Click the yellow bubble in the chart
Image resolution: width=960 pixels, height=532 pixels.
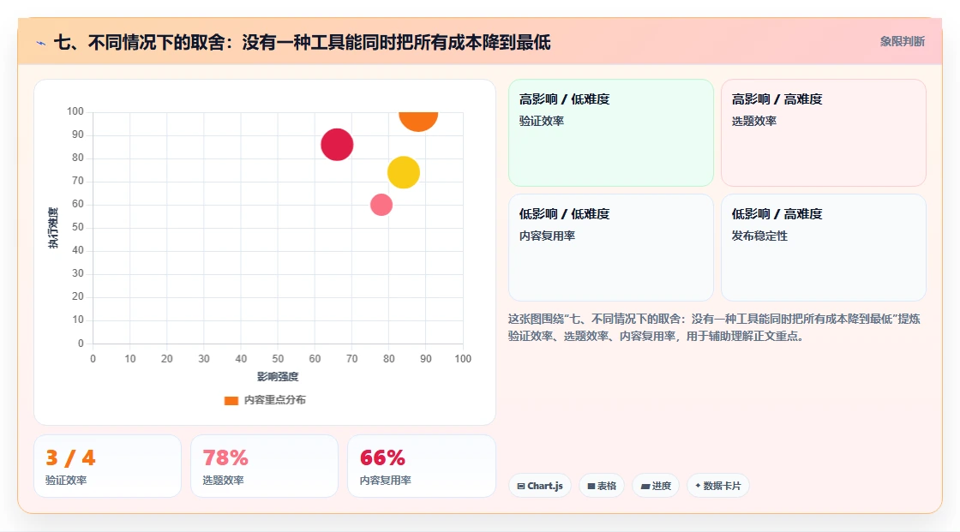point(404,172)
